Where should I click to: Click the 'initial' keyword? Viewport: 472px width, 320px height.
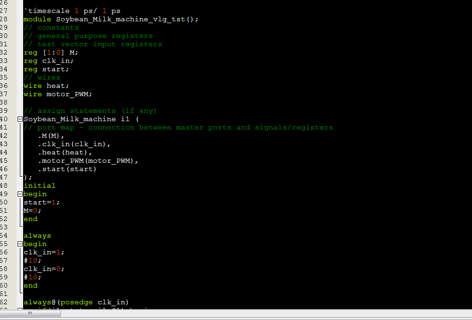coord(39,186)
